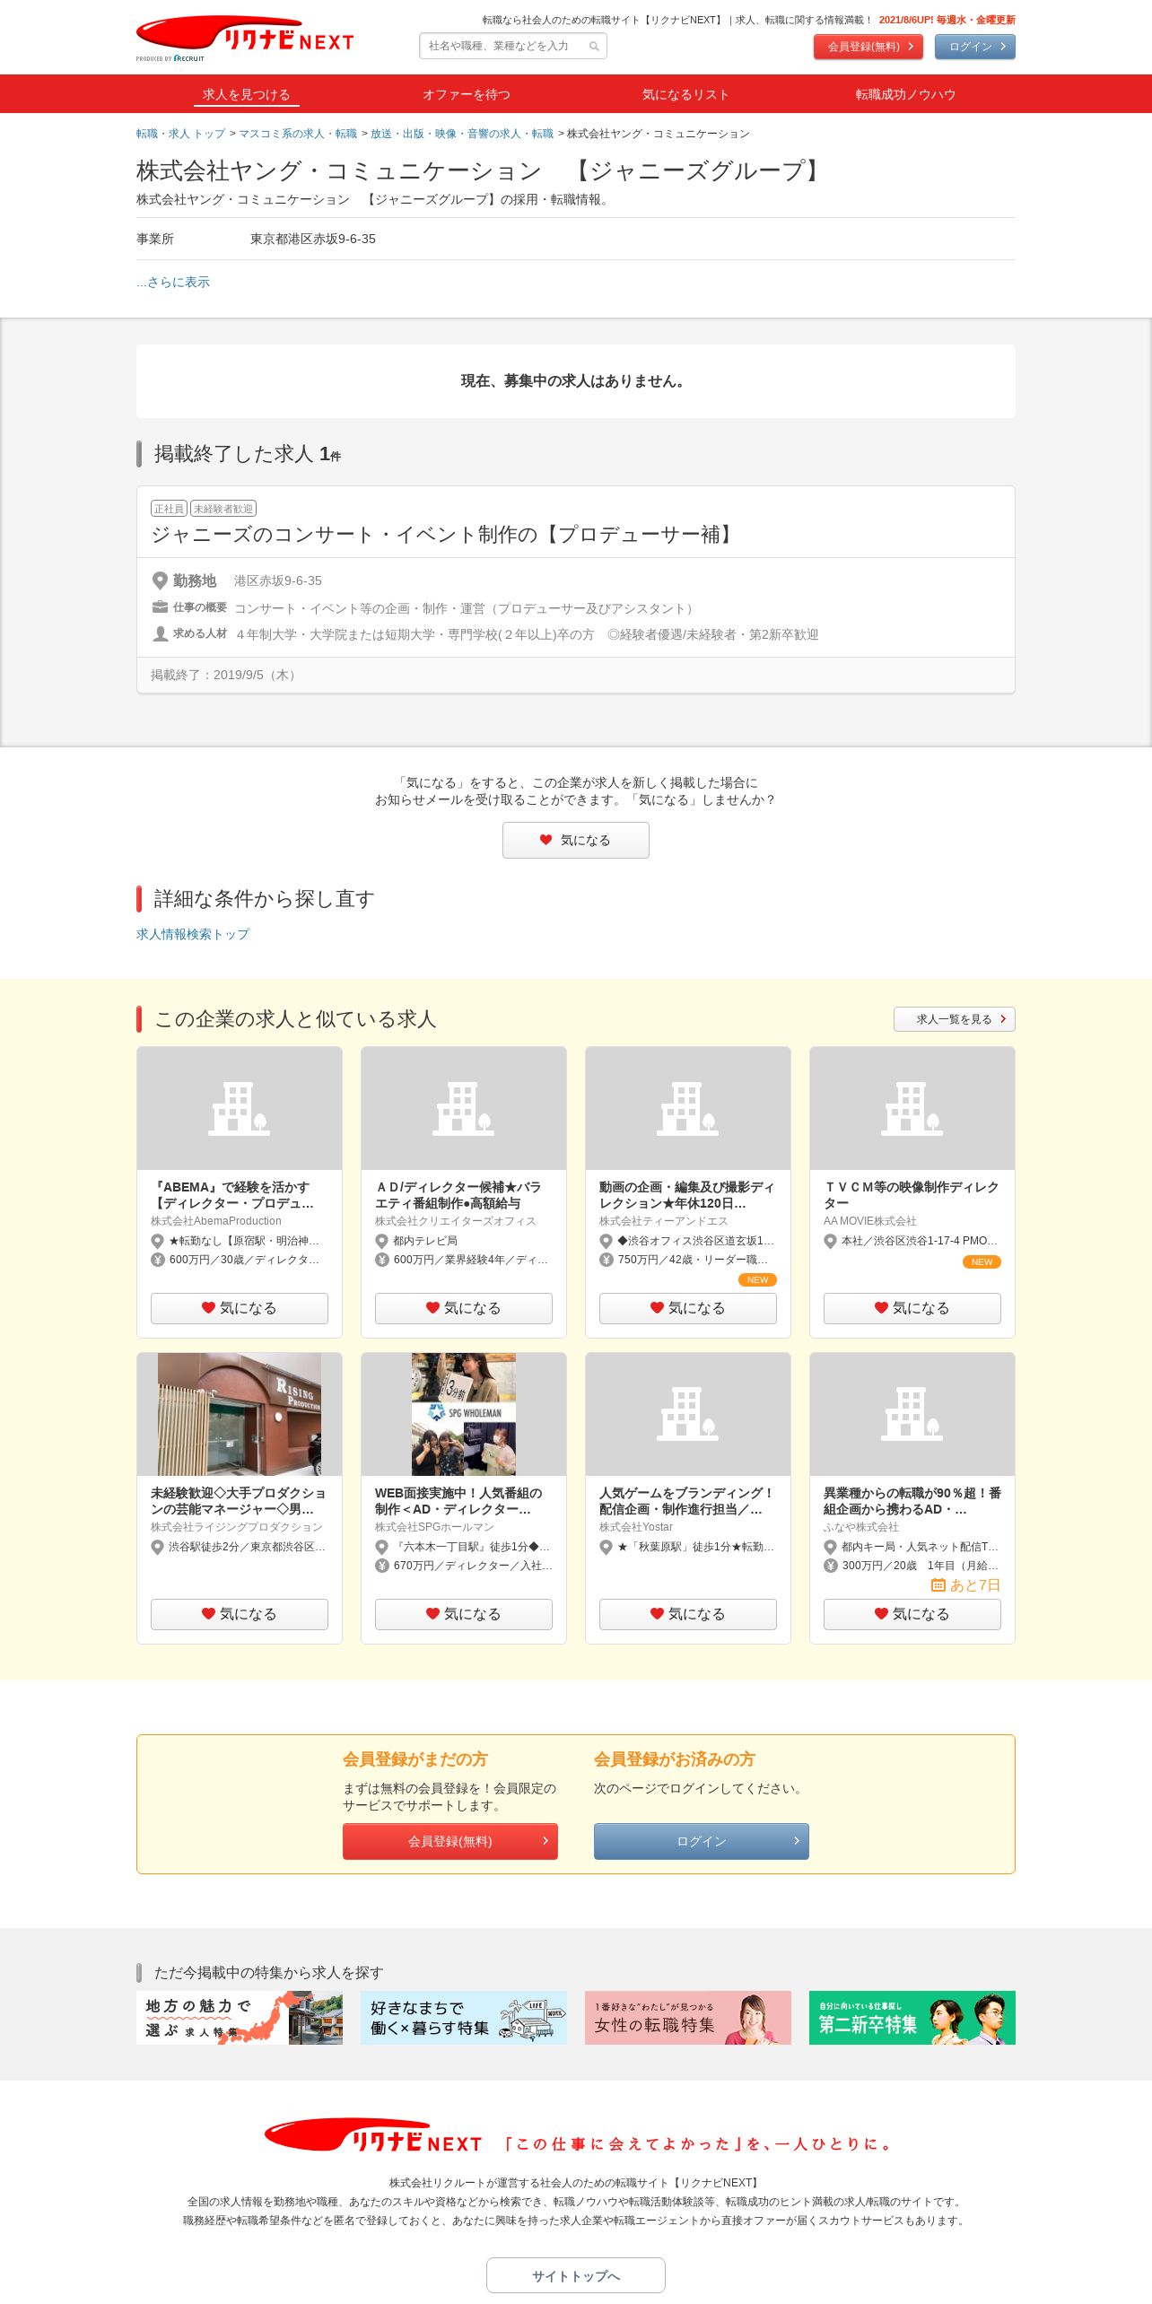
Task: Open 人気ゲームをブランディング job title
Action: point(686,1501)
